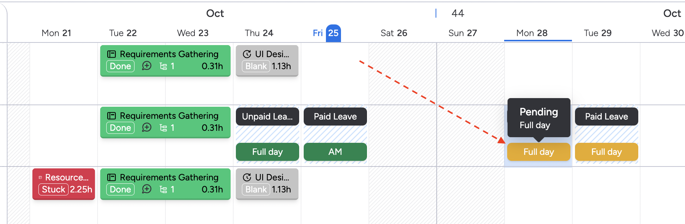
Task: Click small icon on red Resource card
Action: [x=40, y=177]
